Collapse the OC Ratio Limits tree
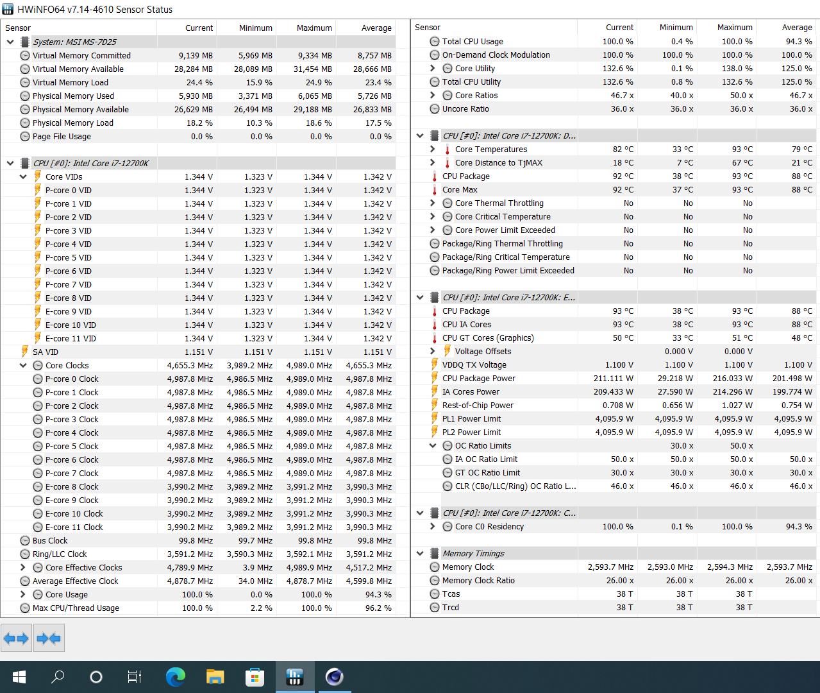Viewport: 820px width, 693px height. pyautogui.click(x=433, y=445)
